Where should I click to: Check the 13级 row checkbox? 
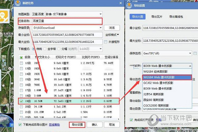click(x=21, y=68)
